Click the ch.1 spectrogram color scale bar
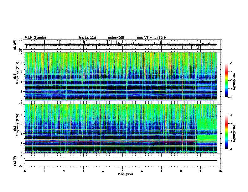This screenshot has width=248, height=192. (x=227, y=80)
